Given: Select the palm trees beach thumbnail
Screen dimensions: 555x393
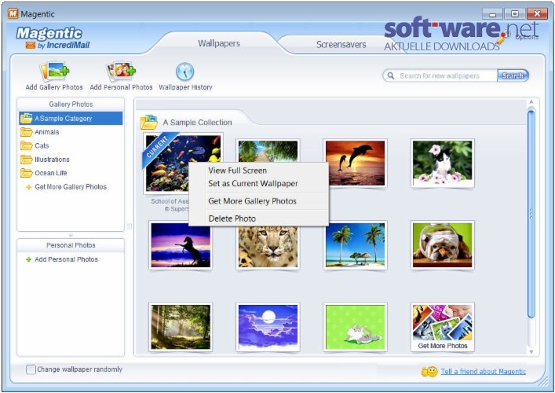Looking at the screenshot, I should (x=355, y=245).
